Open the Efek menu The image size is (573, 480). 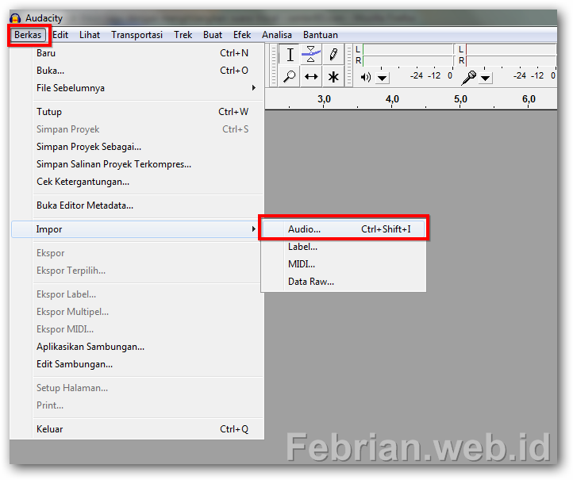coord(242,35)
